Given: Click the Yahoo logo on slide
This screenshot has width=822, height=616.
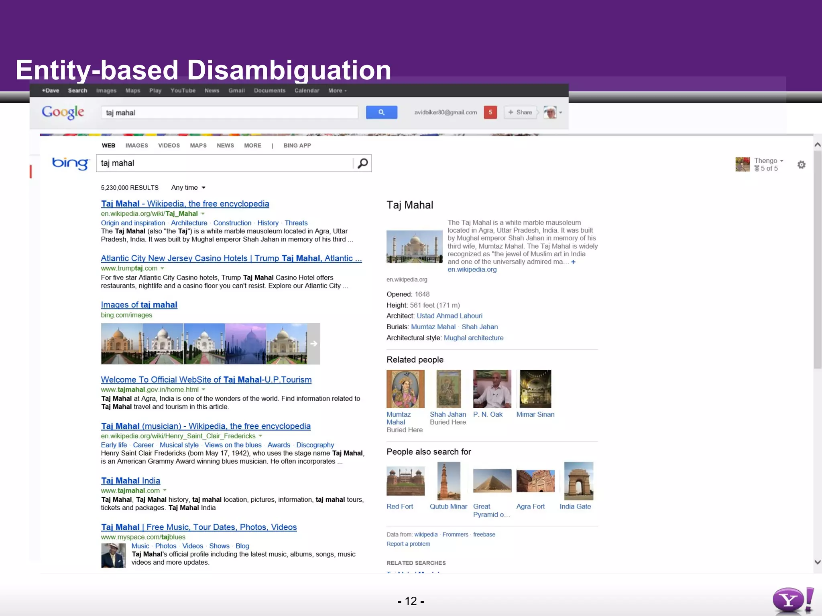Looking at the screenshot, I should (x=793, y=600).
